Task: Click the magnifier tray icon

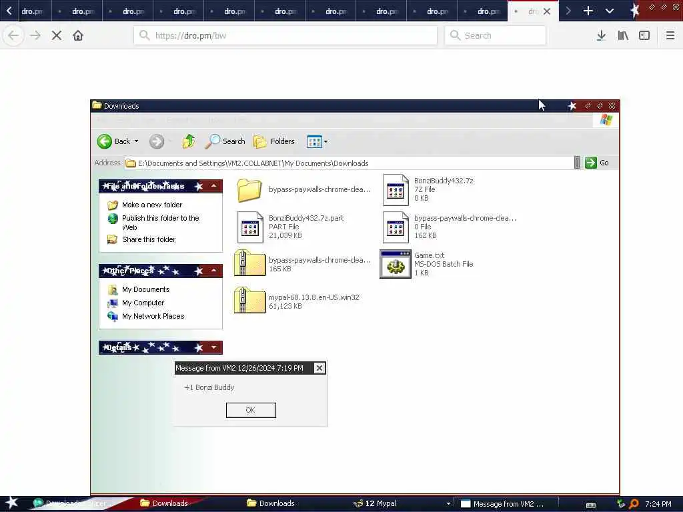Action: (x=634, y=504)
